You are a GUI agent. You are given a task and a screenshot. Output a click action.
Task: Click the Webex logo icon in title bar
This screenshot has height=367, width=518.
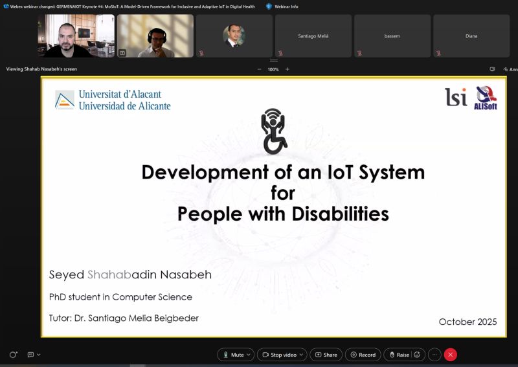click(x=6, y=6)
